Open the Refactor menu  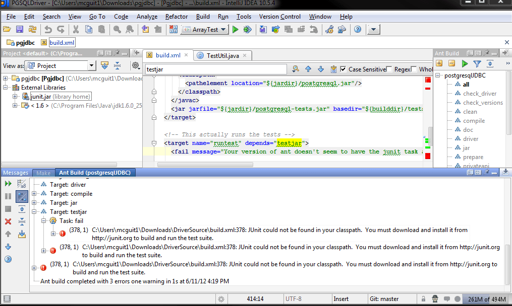tap(176, 16)
